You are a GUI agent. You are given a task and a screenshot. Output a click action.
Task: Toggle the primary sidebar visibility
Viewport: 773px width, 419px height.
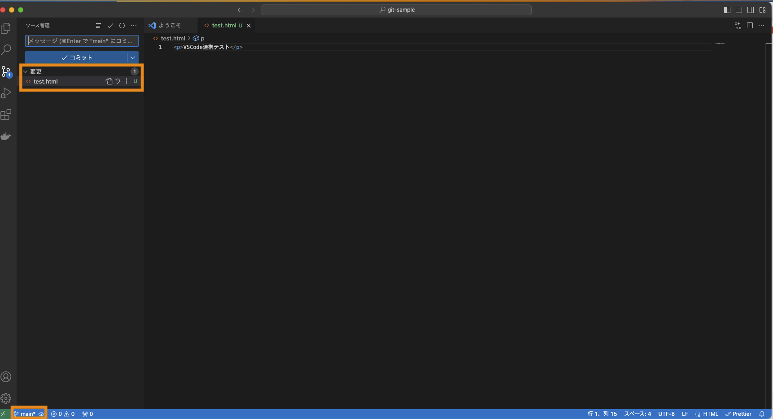(727, 9)
